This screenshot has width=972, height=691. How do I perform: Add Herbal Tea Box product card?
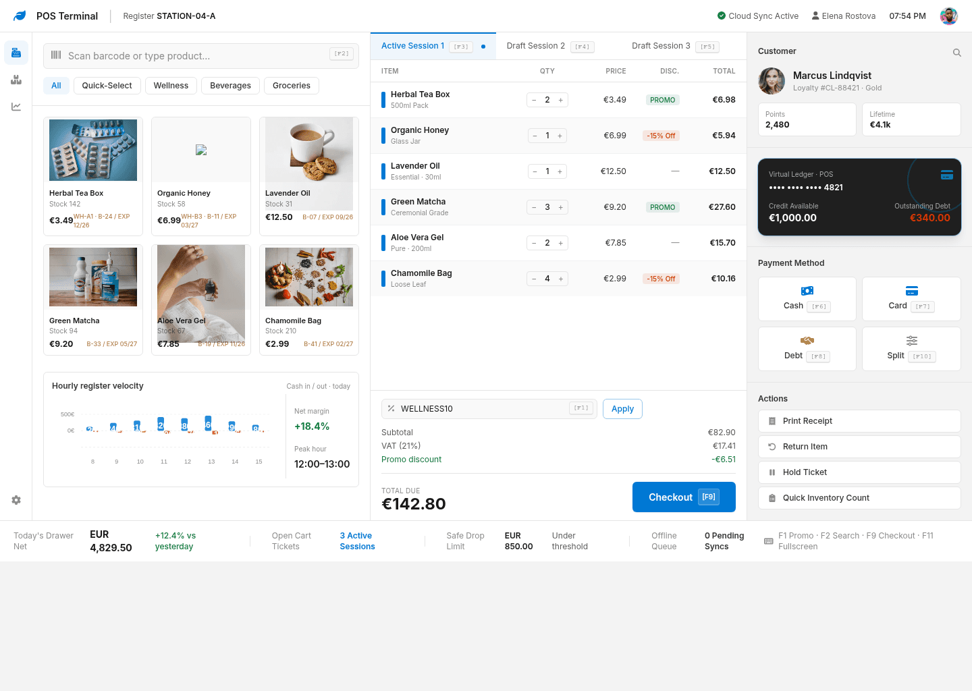(93, 176)
